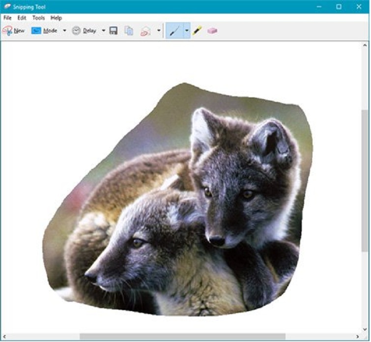Click the horizontal scrollbar thumb
This screenshot has height=342, width=371.
click(182, 337)
